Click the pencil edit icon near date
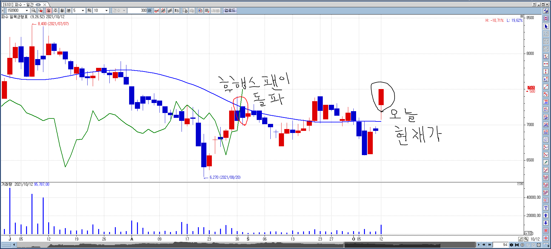551x249 pixels. pos(520,239)
